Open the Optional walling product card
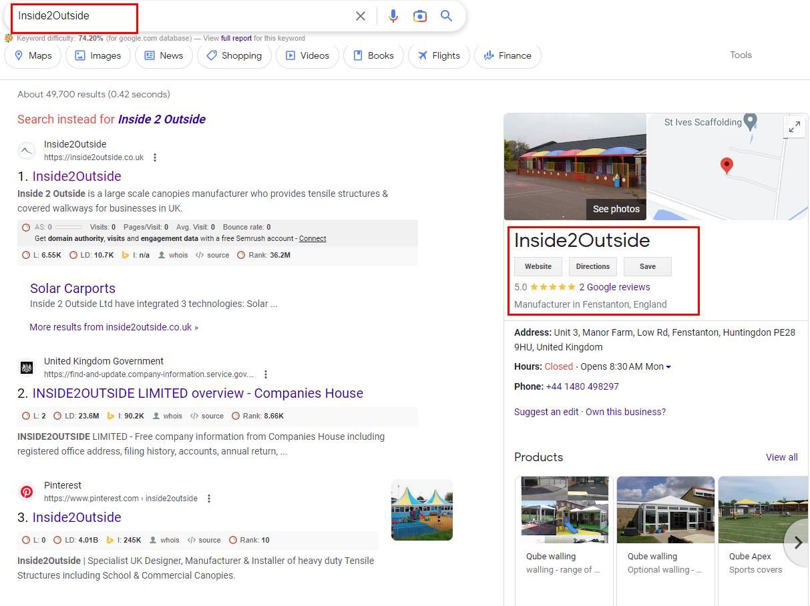The width and height of the screenshot is (810, 606). pyautogui.click(x=666, y=541)
